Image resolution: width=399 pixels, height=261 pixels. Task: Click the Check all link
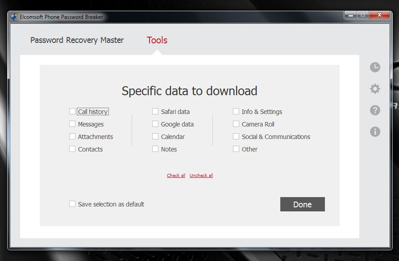pyautogui.click(x=176, y=175)
